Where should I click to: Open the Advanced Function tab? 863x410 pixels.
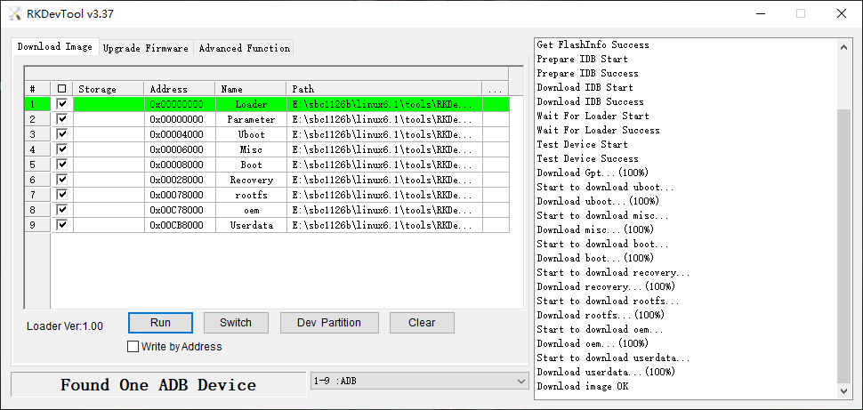[x=245, y=48]
